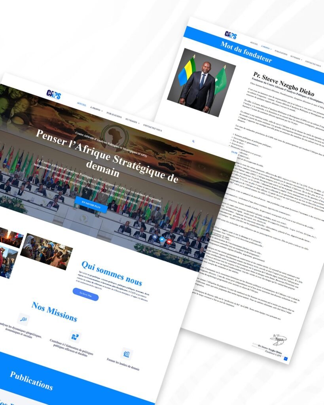Click the 'Nos Missions' heading
Viewport: 324px width, 405px height.
tap(54, 312)
